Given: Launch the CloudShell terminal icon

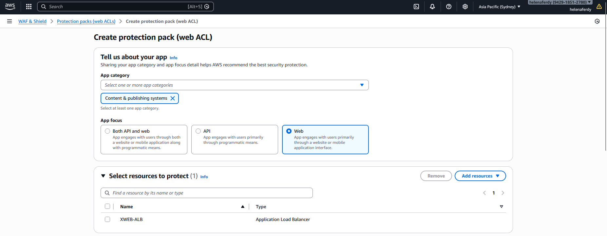Looking at the screenshot, I should click(x=416, y=7).
